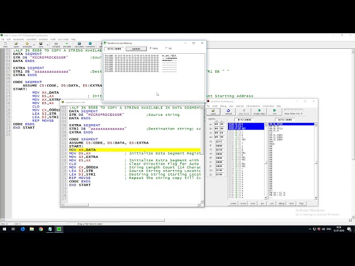Click the aux button at emulator bottom
355x266 pixels.
262,203
